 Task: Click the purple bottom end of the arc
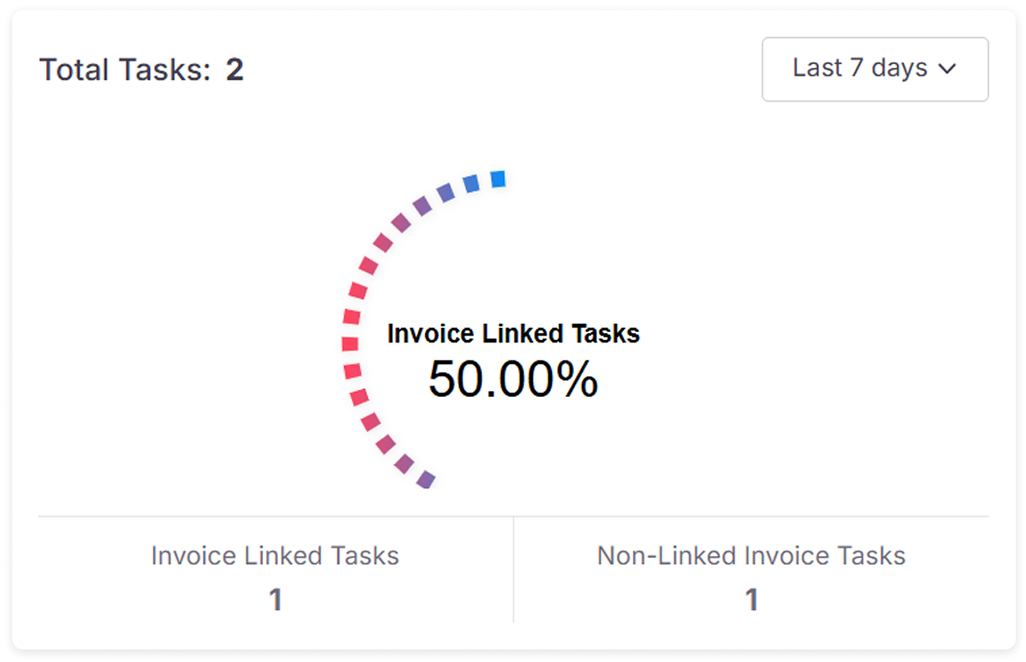(426, 479)
